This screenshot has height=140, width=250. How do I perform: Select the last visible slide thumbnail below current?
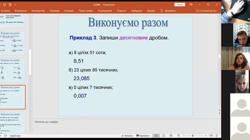pos(12,123)
